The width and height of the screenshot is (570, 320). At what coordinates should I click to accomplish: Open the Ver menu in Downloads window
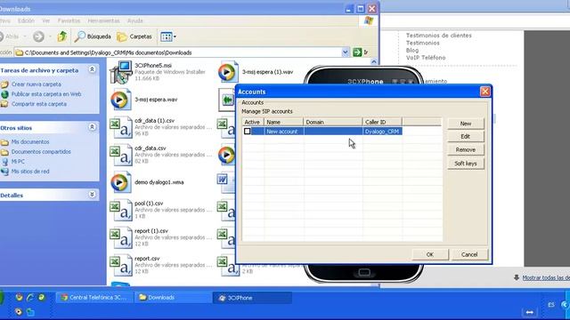[x=46, y=20]
